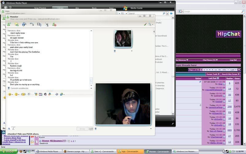Open the wink selector
The image size is (246, 154).
tap(17, 94)
